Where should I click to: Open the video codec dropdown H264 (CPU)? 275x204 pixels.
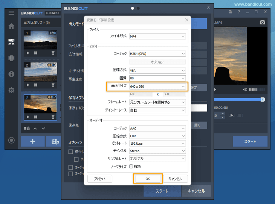[x=157, y=54]
